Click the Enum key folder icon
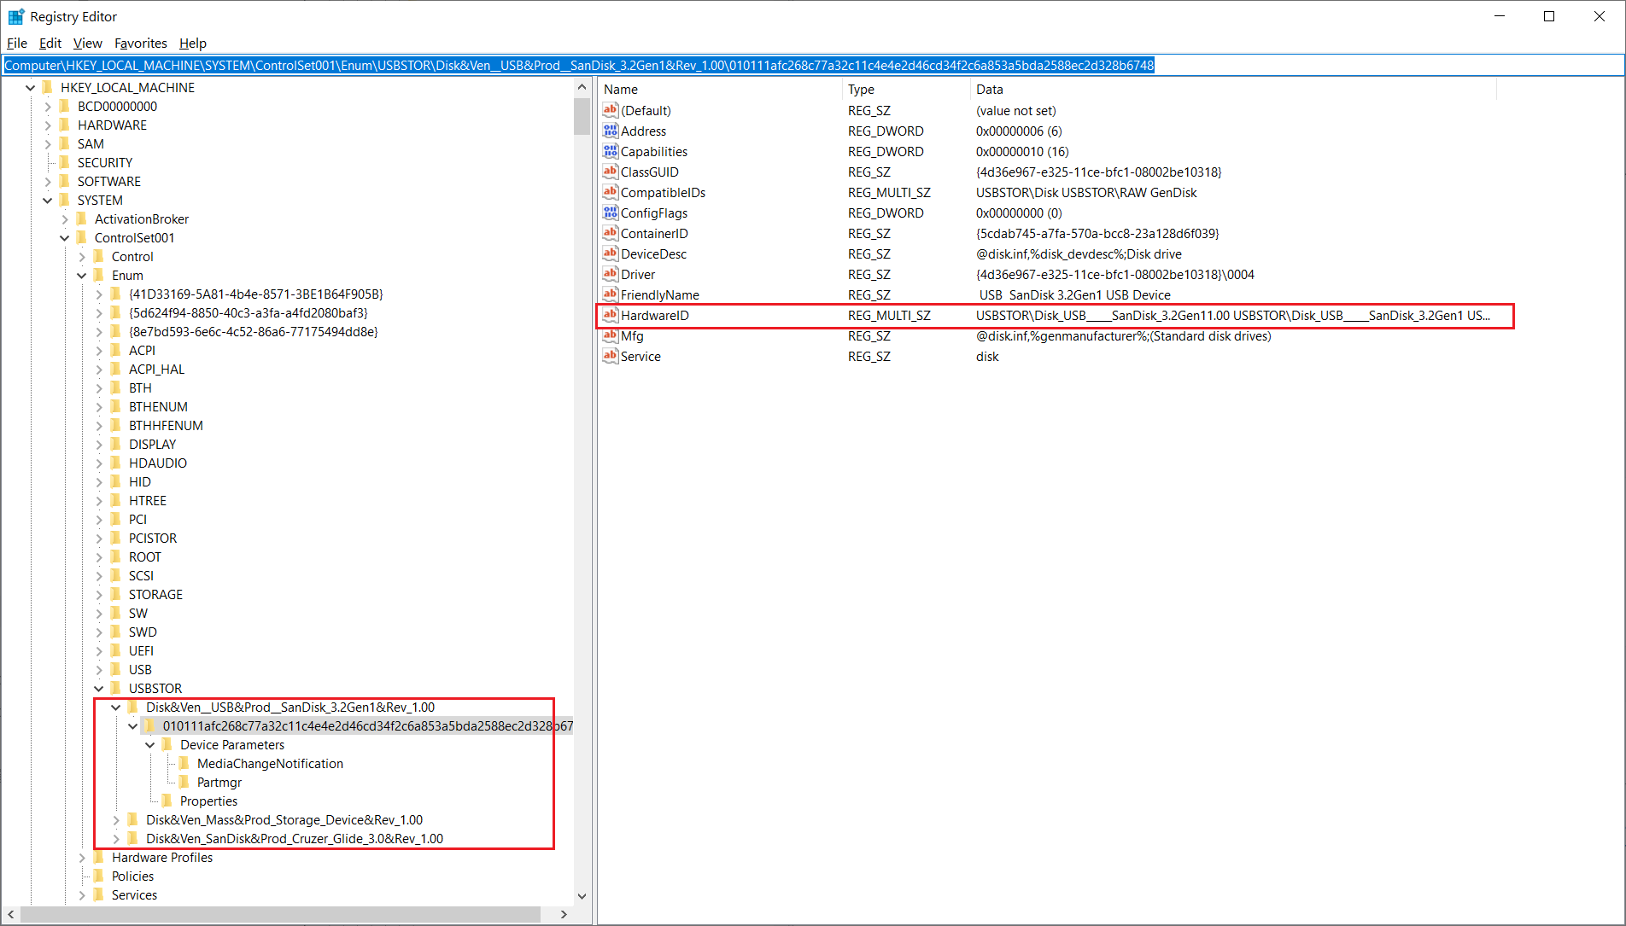Image resolution: width=1626 pixels, height=926 pixels. (x=99, y=275)
